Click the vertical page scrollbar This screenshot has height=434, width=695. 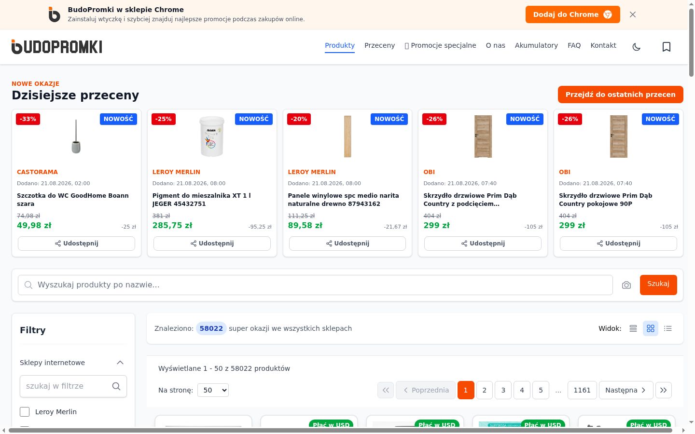coord(691,43)
